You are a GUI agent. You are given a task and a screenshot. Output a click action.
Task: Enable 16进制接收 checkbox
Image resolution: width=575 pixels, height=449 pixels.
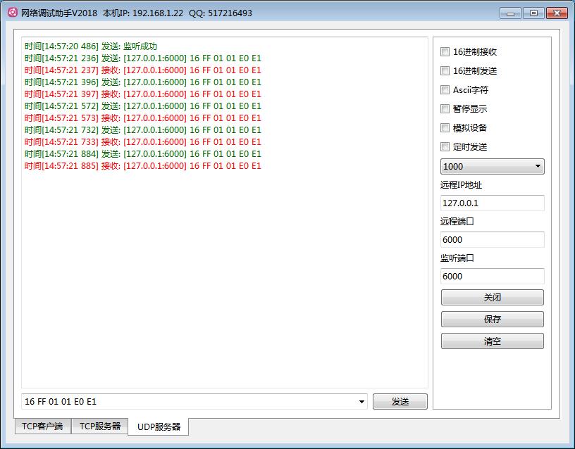[x=445, y=51]
